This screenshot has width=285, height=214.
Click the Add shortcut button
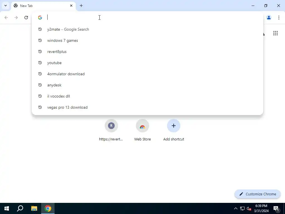click(x=174, y=130)
